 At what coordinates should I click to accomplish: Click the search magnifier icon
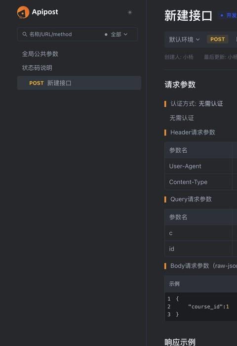[x=25, y=34]
